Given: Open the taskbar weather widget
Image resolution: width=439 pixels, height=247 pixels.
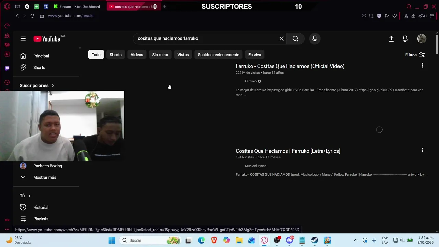Looking at the screenshot, I should (x=19, y=240).
